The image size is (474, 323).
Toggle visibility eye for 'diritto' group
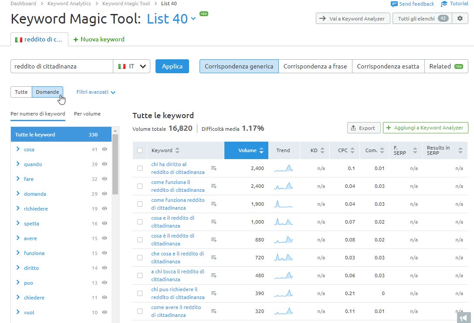[105, 268]
